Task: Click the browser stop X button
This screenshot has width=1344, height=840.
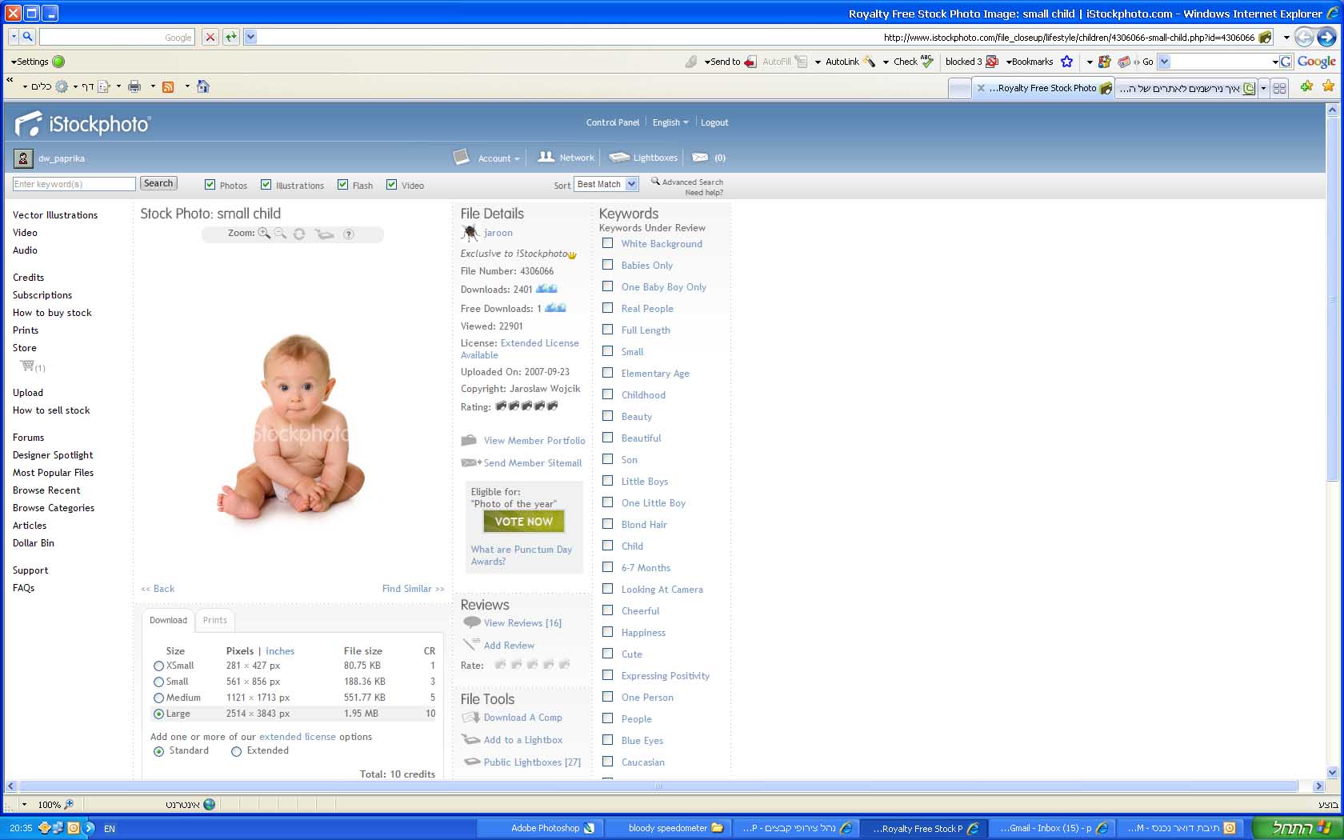Action: click(210, 37)
